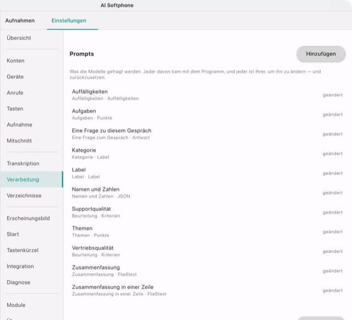Click 'geändert' status on Auffälligkeiten row

coord(333,95)
